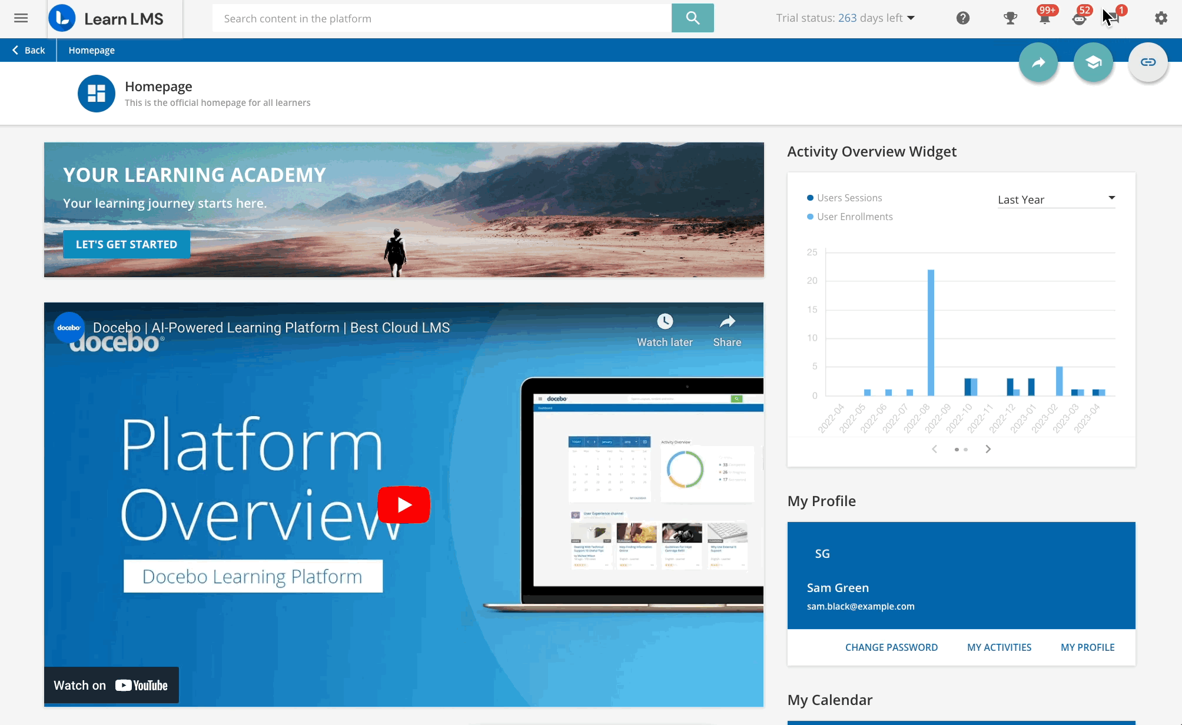
Task: Open the hamburger main menu
Action: tap(21, 18)
